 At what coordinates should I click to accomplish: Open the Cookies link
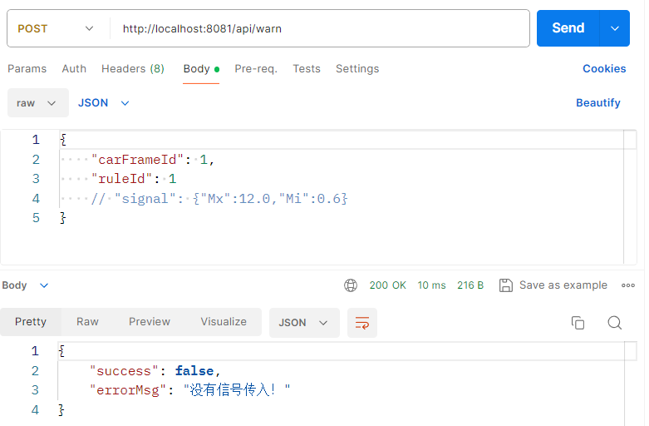click(604, 69)
